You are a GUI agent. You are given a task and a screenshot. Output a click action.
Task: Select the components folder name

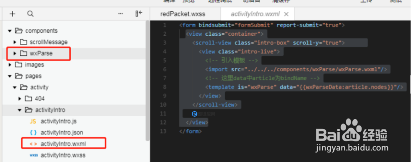point(42,31)
